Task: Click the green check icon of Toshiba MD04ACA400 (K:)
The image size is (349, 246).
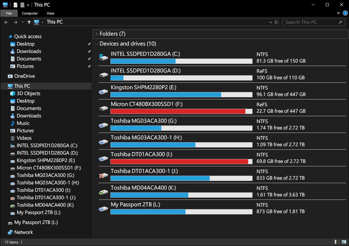Action: click(x=101, y=193)
